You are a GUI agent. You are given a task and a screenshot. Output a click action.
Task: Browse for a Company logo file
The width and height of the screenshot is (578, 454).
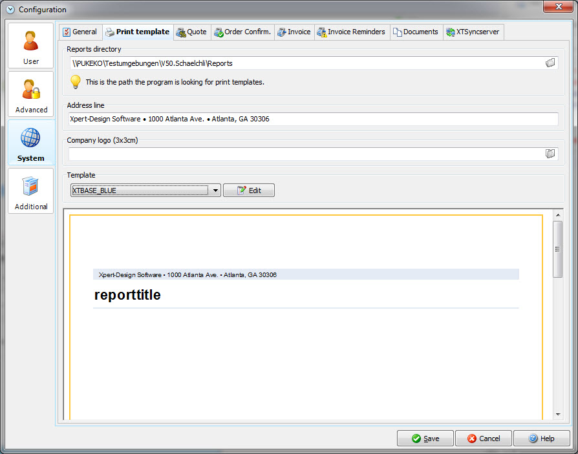tap(550, 154)
